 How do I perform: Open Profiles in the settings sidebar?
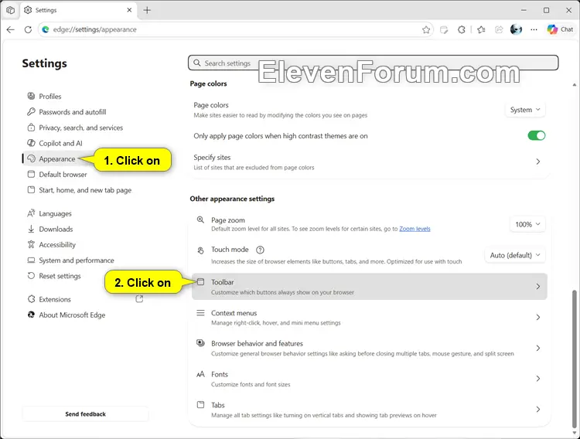(x=50, y=96)
